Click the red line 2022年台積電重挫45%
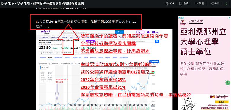 pyautogui.click(x=103, y=80)
